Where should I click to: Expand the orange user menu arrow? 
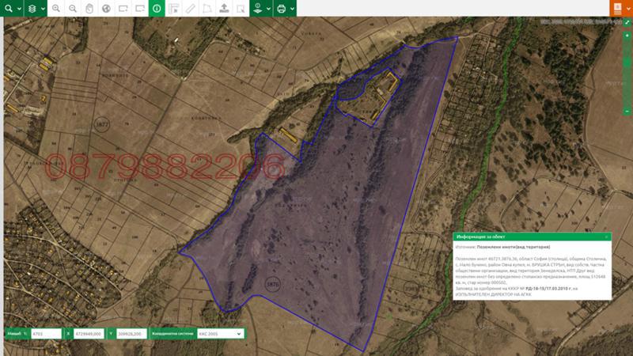coord(628,9)
